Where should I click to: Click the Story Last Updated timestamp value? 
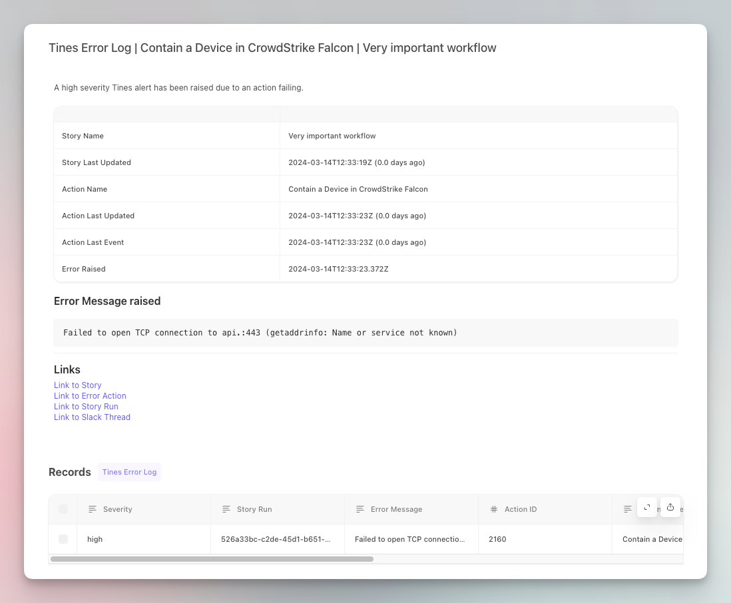357,162
